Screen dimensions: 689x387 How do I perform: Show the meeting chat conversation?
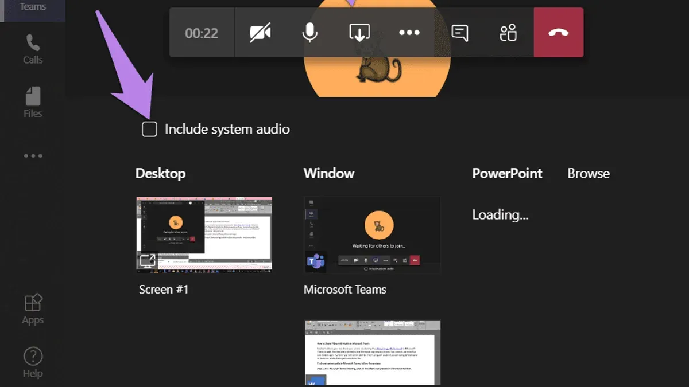pos(459,33)
